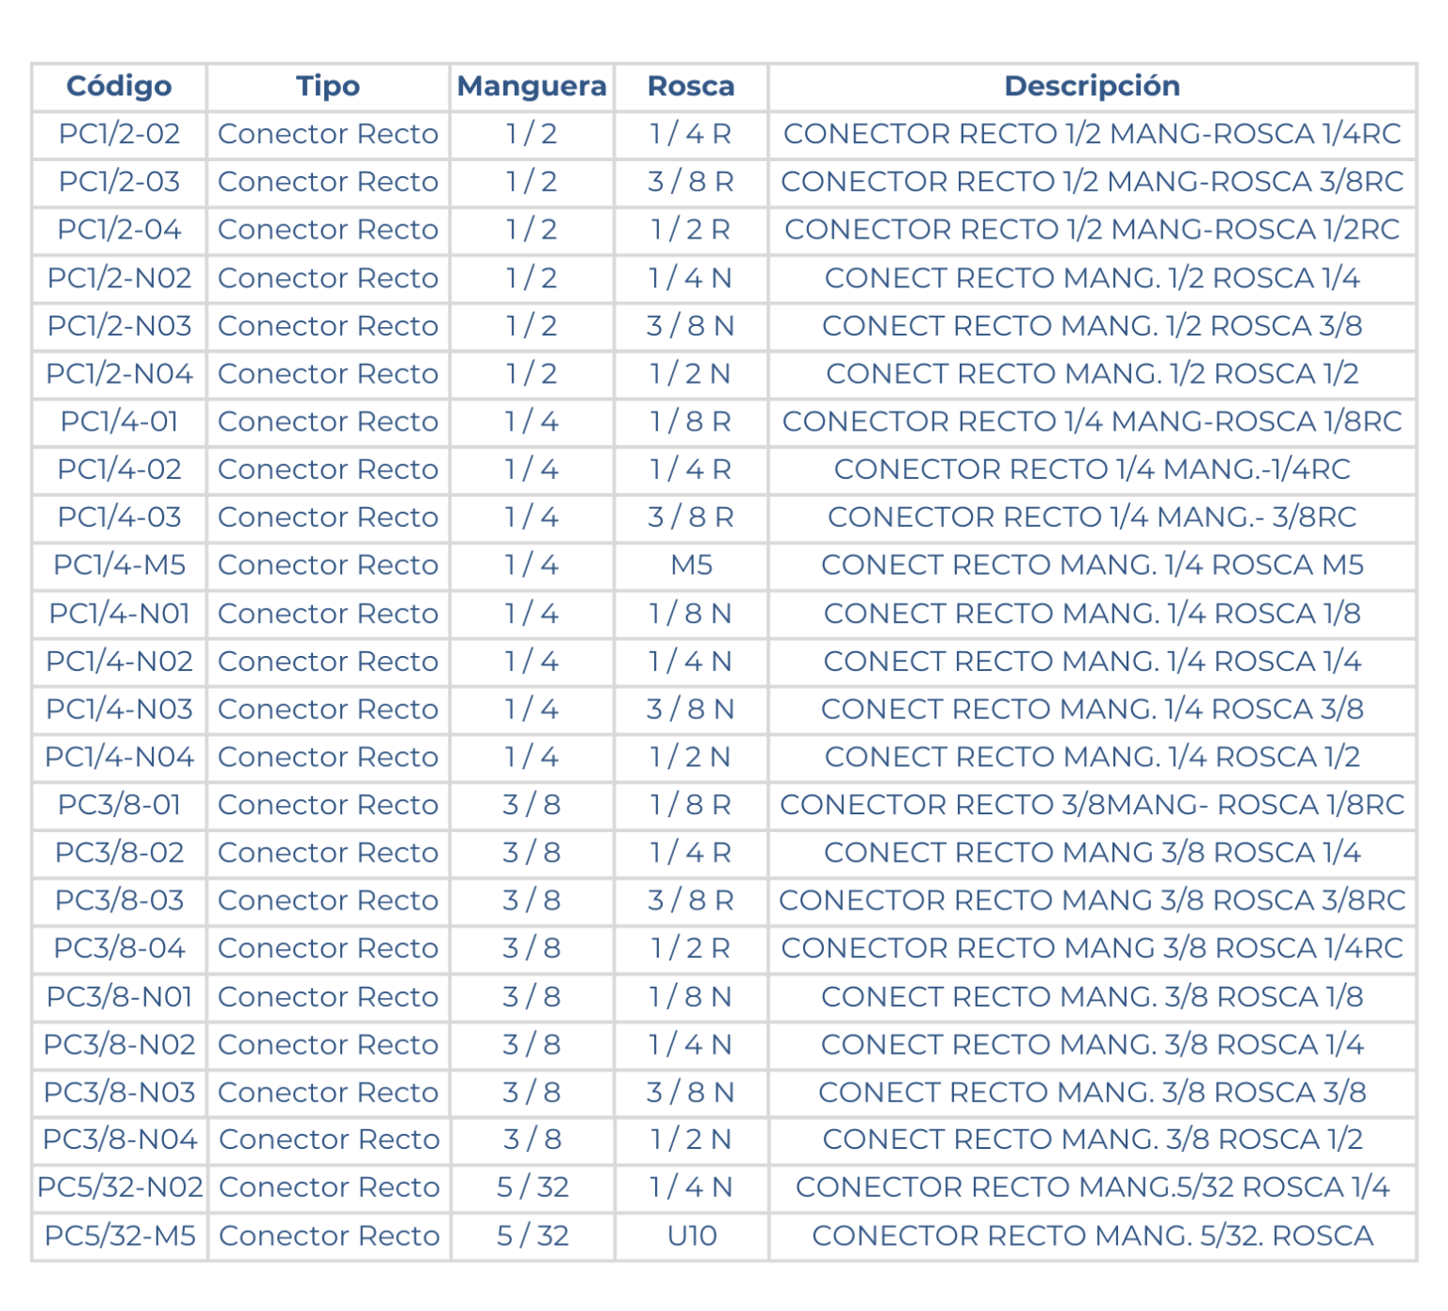Click description CONECT RECTO MANG 3/8 ROSCA 1/4

(x=1092, y=853)
